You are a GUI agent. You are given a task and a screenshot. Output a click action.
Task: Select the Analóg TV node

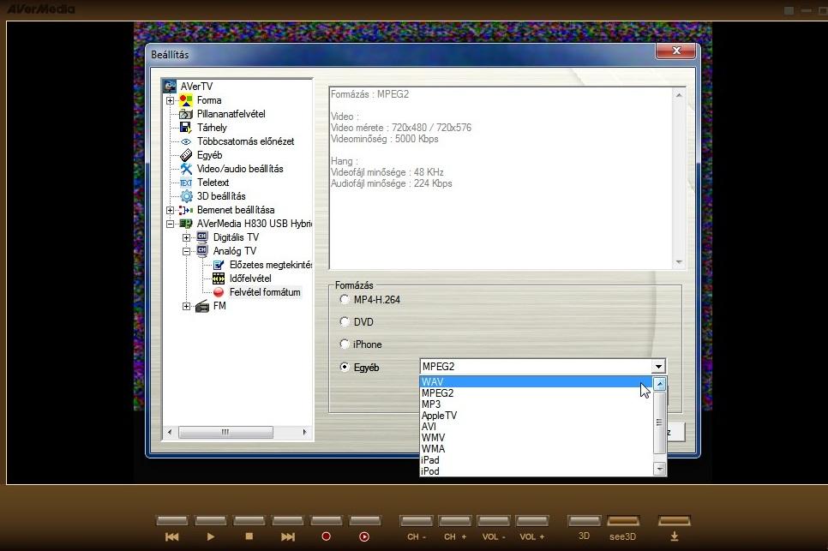coord(235,251)
